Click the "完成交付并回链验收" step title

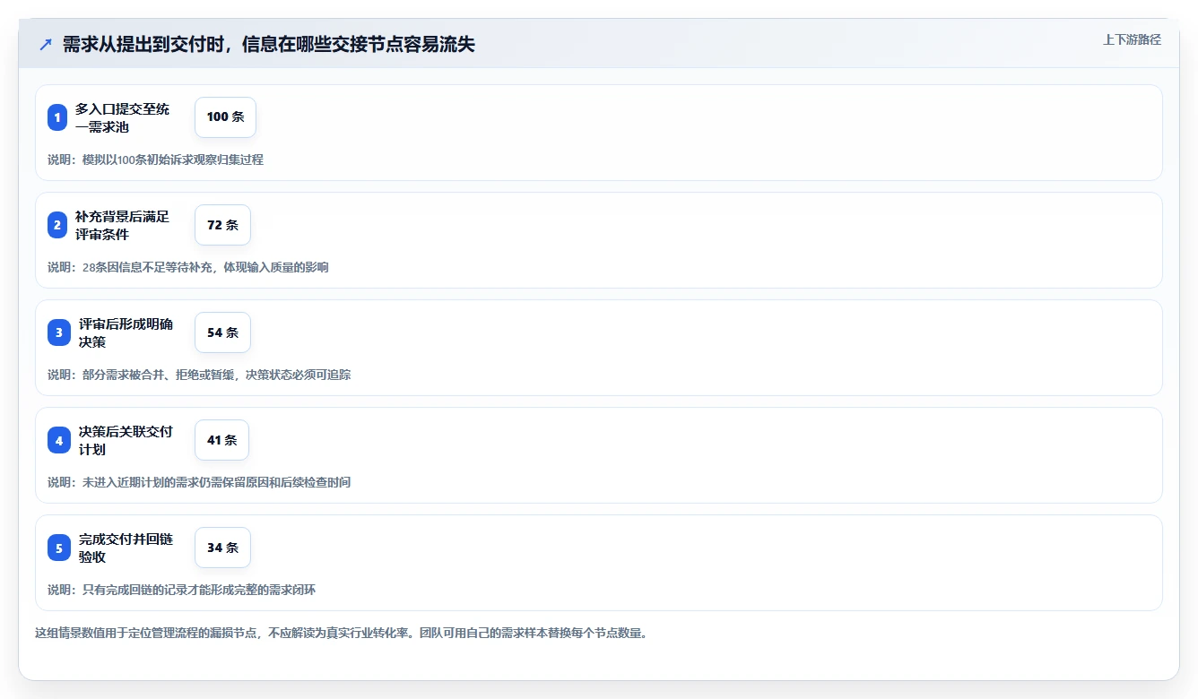pyautogui.click(x=126, y=548)
